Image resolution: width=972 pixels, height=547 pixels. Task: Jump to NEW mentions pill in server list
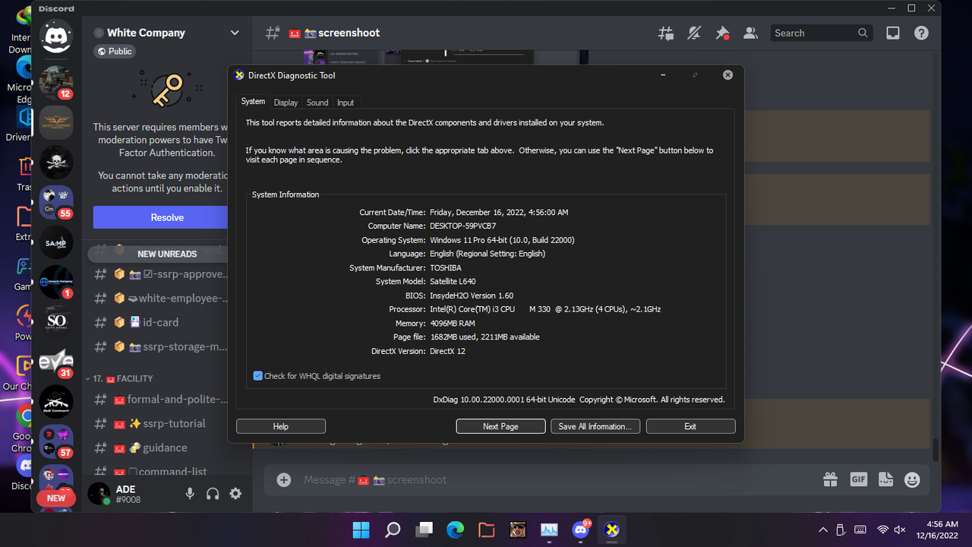coord(56,498)
